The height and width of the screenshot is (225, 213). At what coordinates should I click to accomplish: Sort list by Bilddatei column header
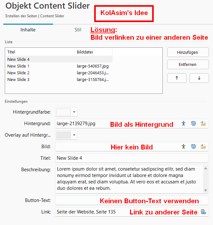click(94, 52)
